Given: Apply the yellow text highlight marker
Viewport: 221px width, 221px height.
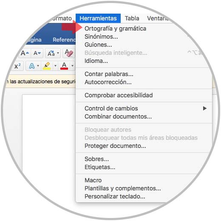Looking at the screenshot, I should click(x=47, y=66).
